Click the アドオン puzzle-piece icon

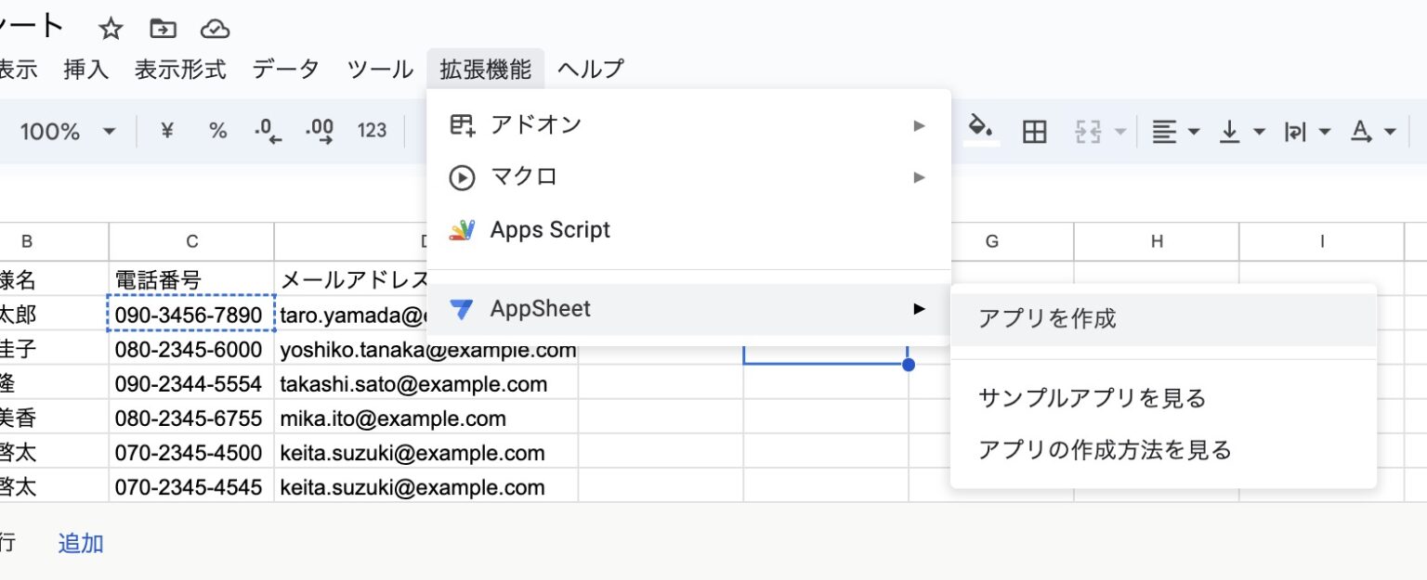click(x=462, y=123)
